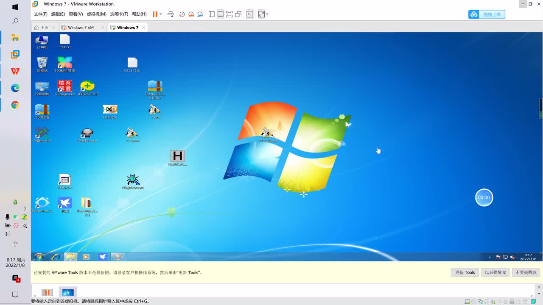Click the stretch guest display toolbar button

pyautogui.click(x=261, y=14)
